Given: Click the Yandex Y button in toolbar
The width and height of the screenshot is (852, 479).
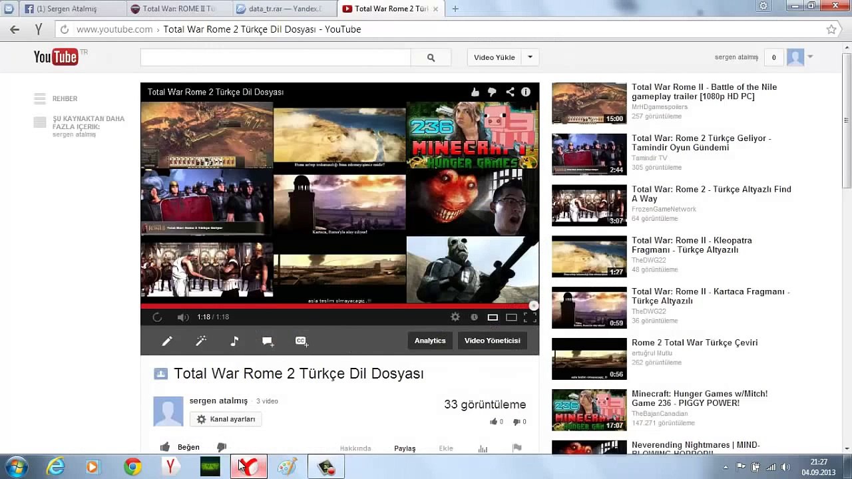Looking at the screenshot, I should pyautogui.click(x=39, y=29).
